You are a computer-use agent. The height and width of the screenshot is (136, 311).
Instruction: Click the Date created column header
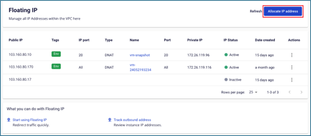click(x=265, y=40)
